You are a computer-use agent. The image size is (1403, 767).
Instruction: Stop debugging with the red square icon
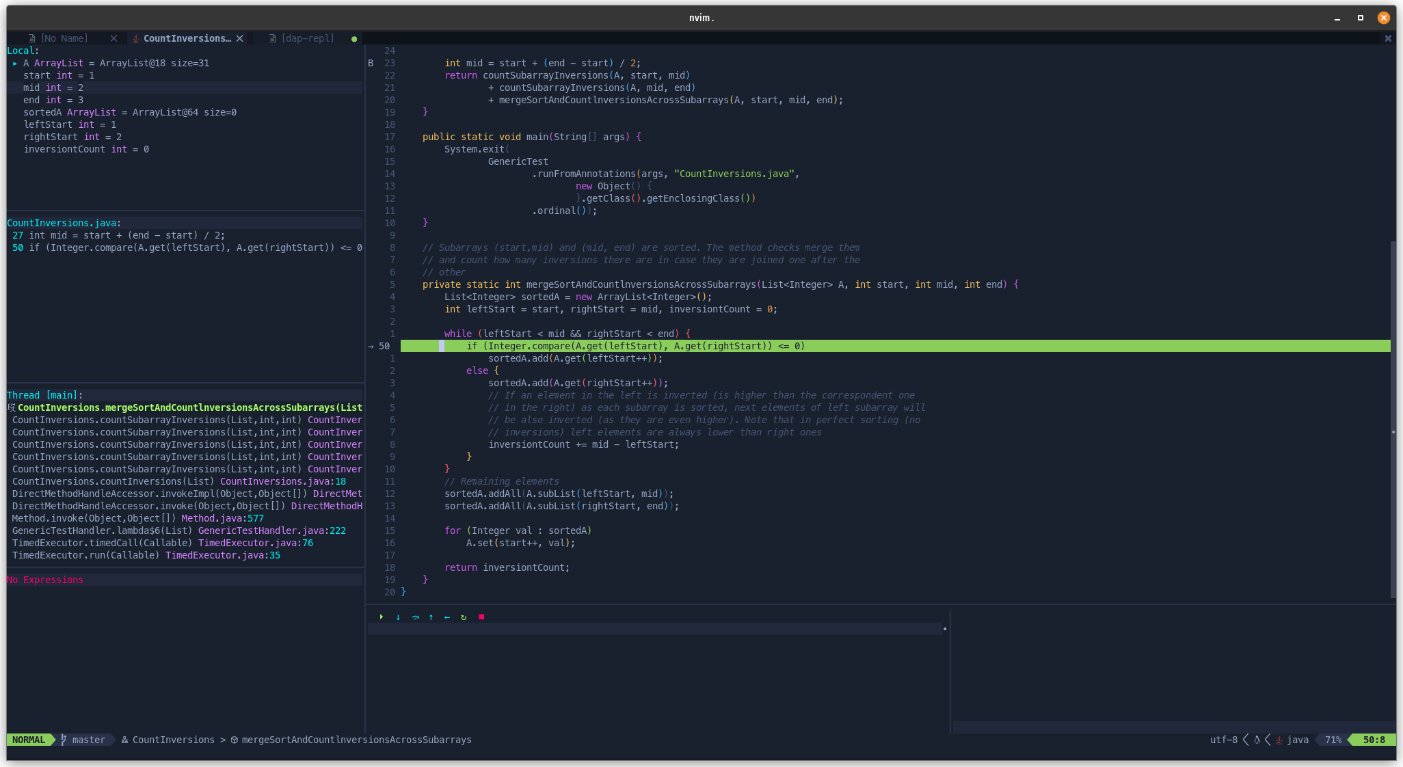coord(481,617)
